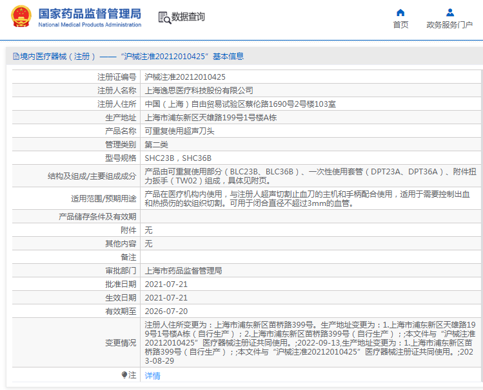Select product name 可重复使用超声刀头

tap(179, 131)
